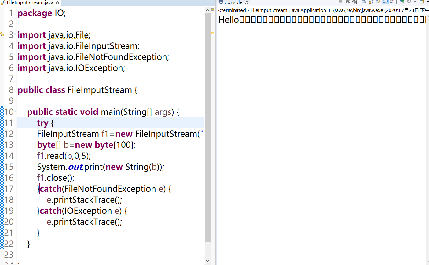Jump to the line 3 warning in overview ruler
The width and height of the screenshot is (429, 265).
click(x=213, y=33)
